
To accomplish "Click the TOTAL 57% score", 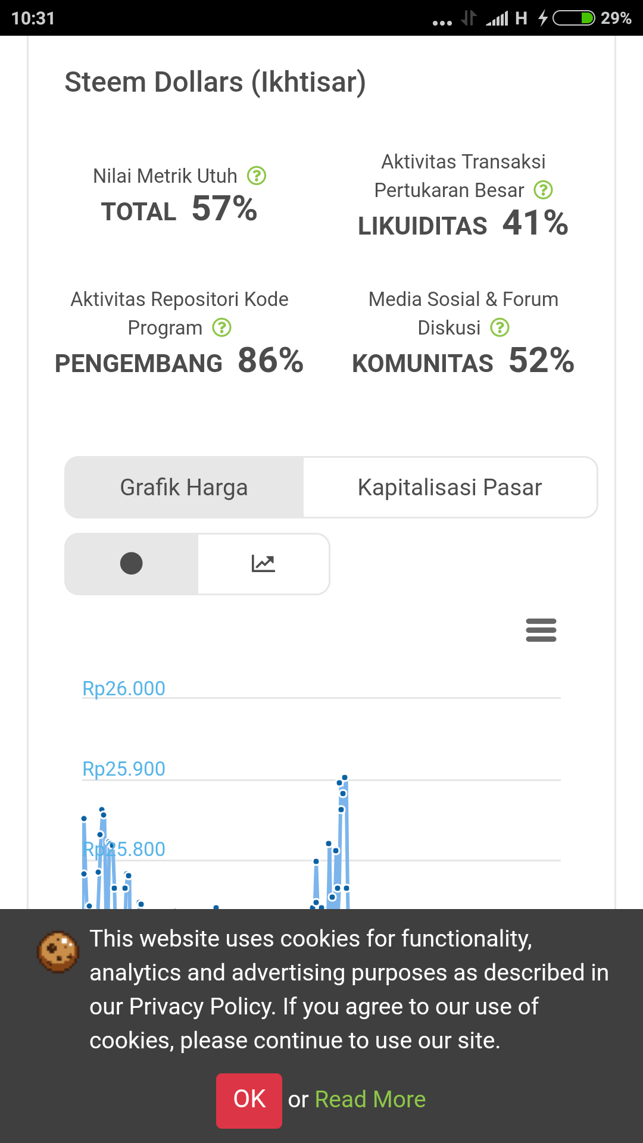I will point(179,210).
